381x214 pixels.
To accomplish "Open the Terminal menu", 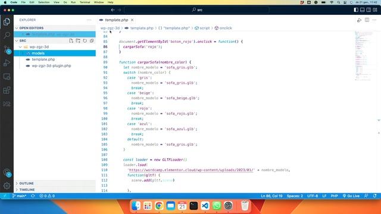I will coord(85,2).
